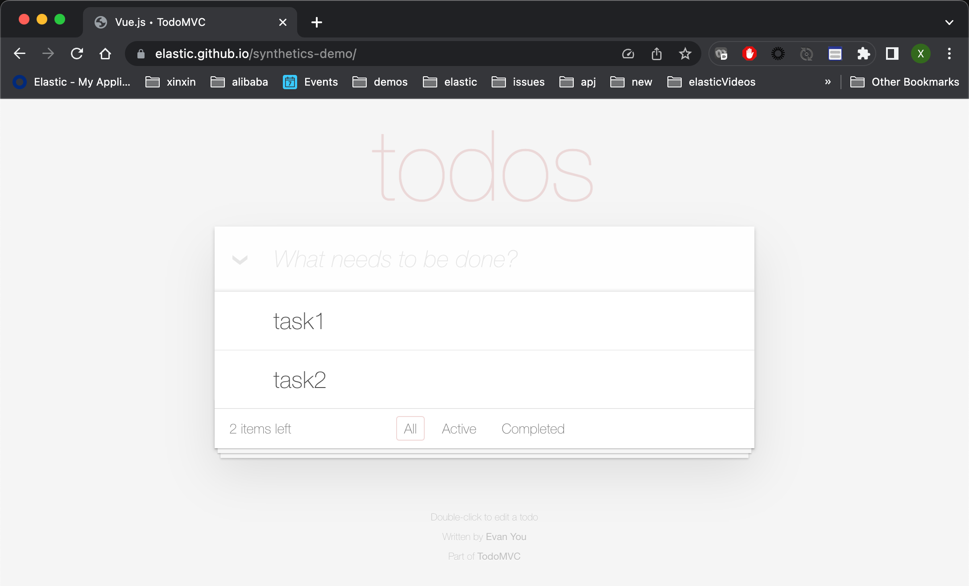Click the red hand extension icon
Screen dimensions: 969x586
coord(749,54)
